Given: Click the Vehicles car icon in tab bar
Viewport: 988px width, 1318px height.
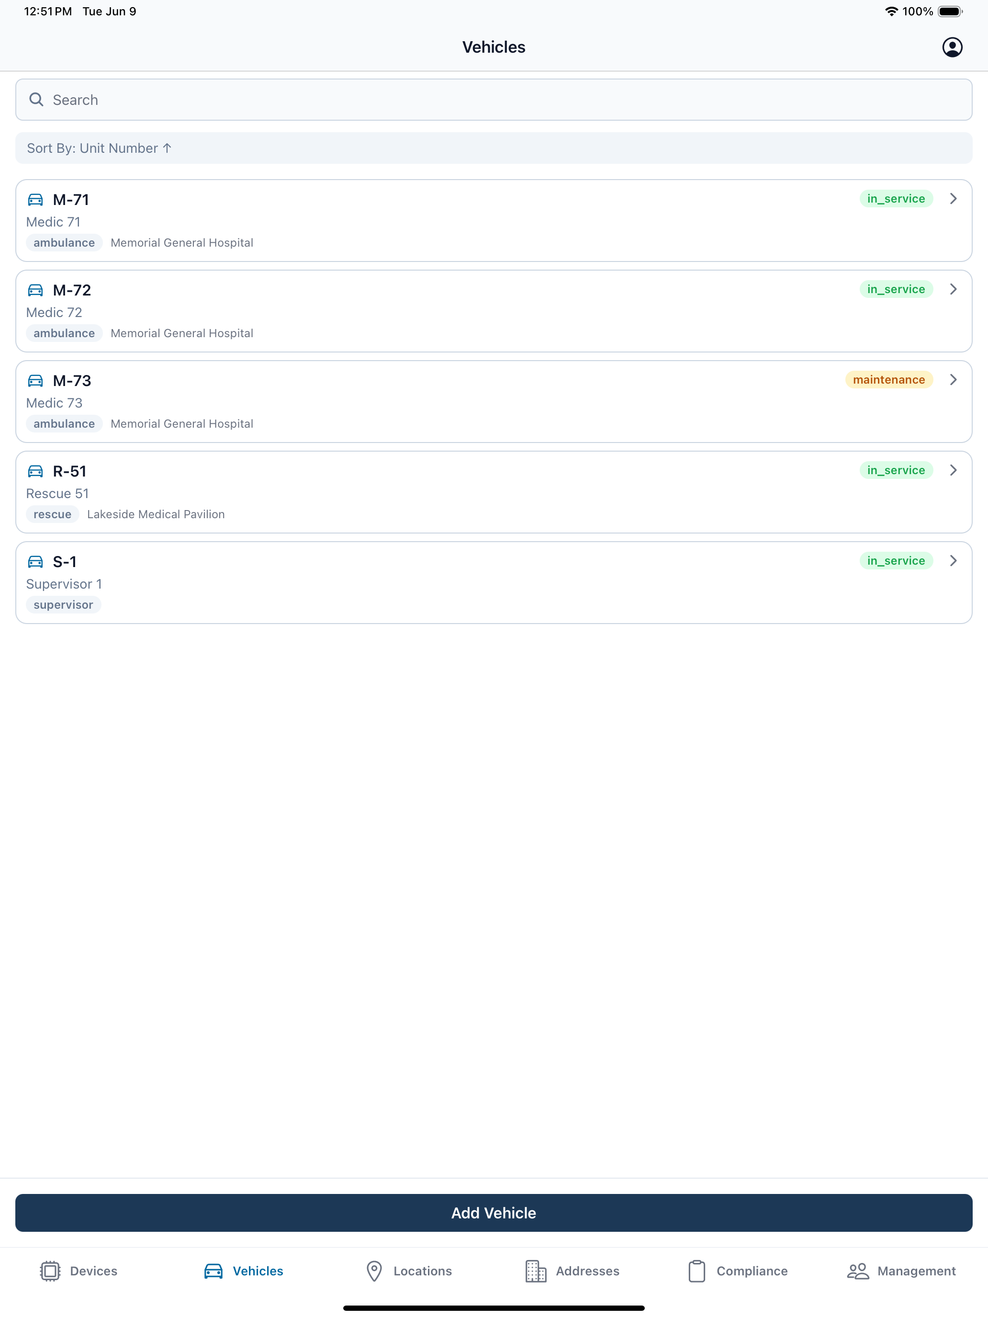Looking at the screenshot, I should 213,1271.
